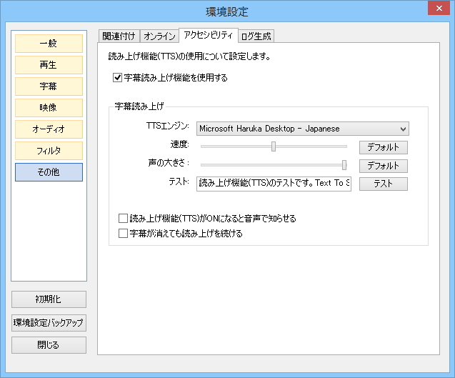Select the 字幕 category in sidebar
The image size is (455, 378).
point(49,86)
